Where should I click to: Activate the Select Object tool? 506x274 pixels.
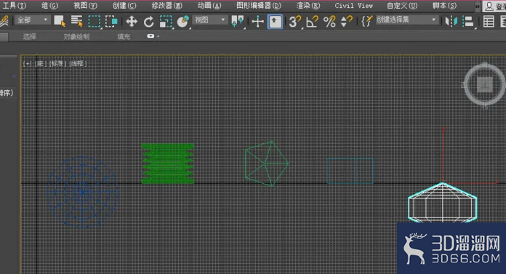60,21
